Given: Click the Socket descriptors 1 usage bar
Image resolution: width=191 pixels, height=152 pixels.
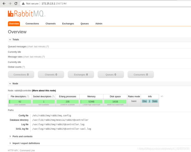Looking at the screenshot, I should click(x=44, y=101).
